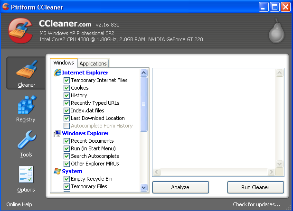Toggle Recently Typed URLs checkbox
293x211 pixels.
click(x=66, y=103)
